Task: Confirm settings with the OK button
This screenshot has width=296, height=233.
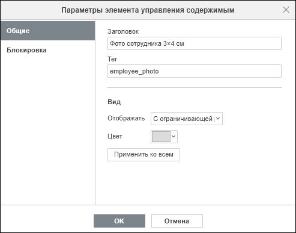Action: (119, 221)
